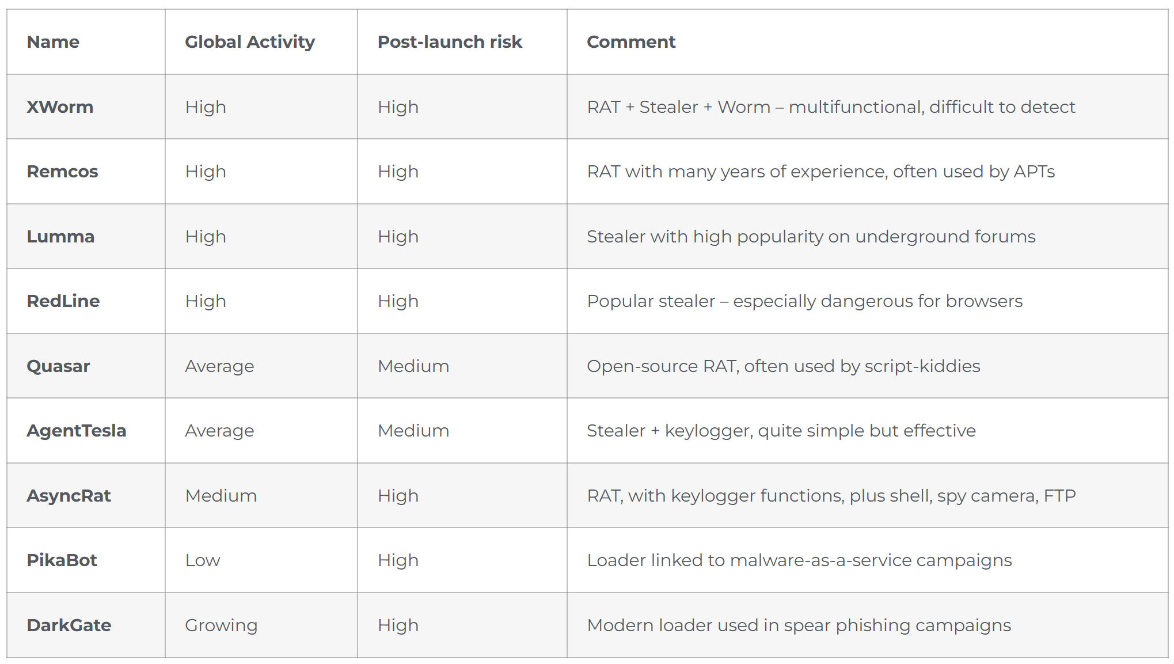Click Quasar's Medium post-launch risk value
The width and height of the screenshot is (1174, 664).
click(x=413, y=366)
